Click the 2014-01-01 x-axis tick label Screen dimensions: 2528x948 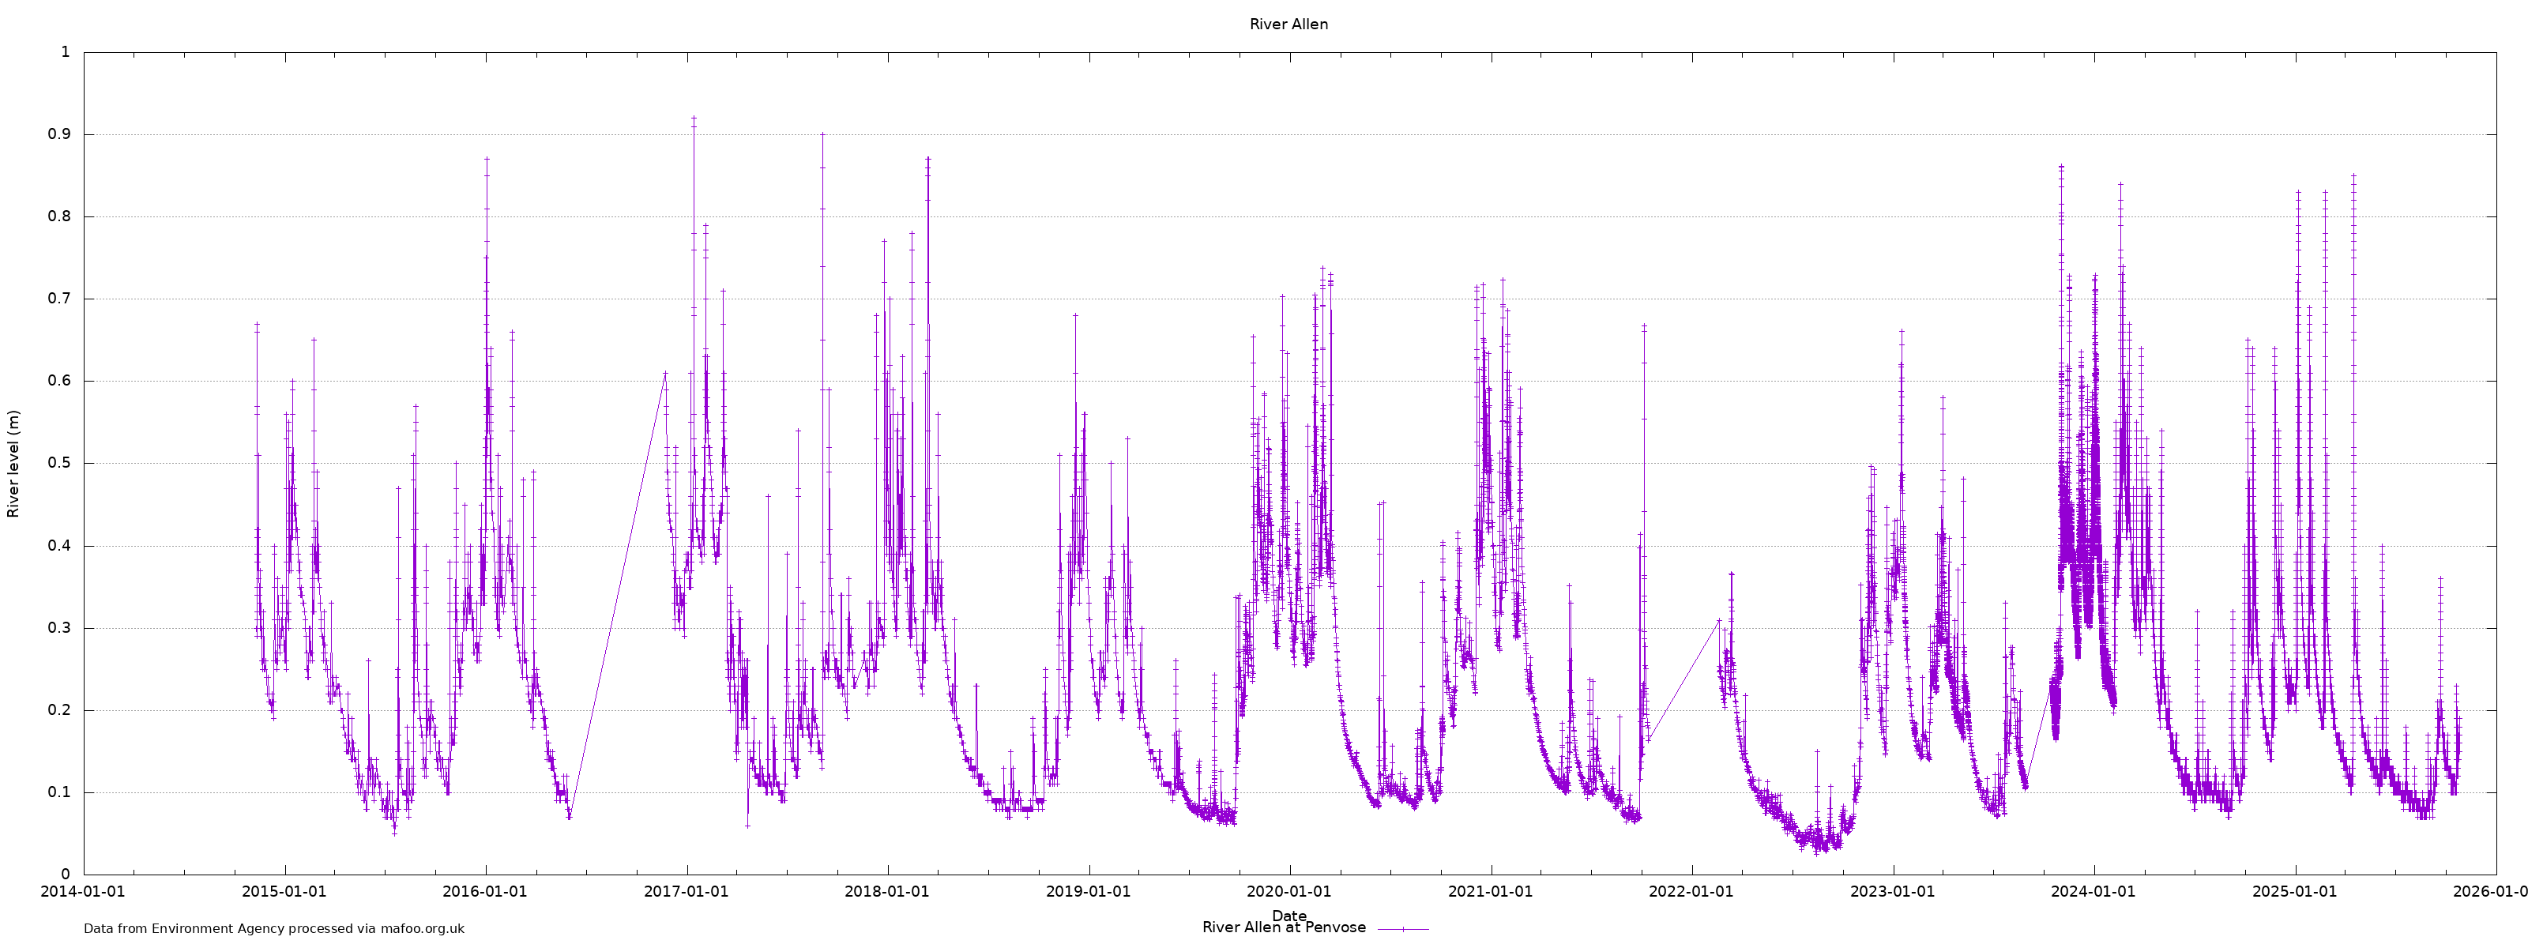(84, 891)
